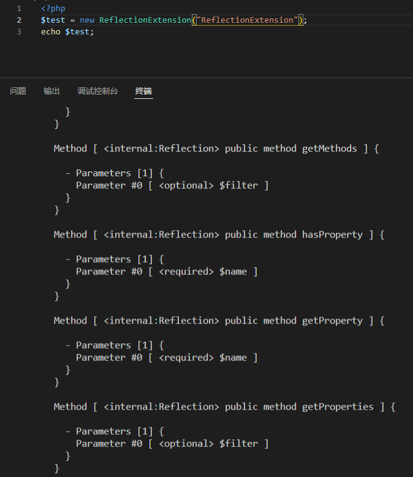This screenshot has width=413, height=477.
Task: Click the $name parameter under hasProperty
Action: click(x=233, y=271)
